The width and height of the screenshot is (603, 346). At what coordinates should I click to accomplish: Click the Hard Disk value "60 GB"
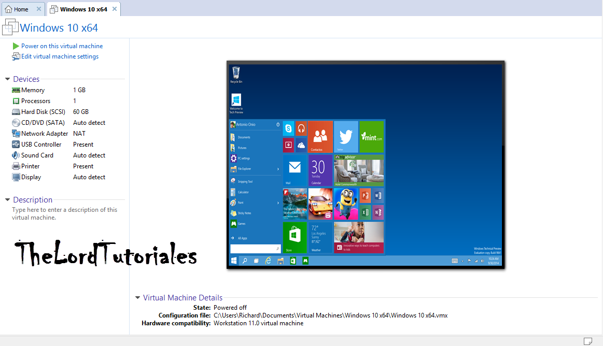(81, 112)
